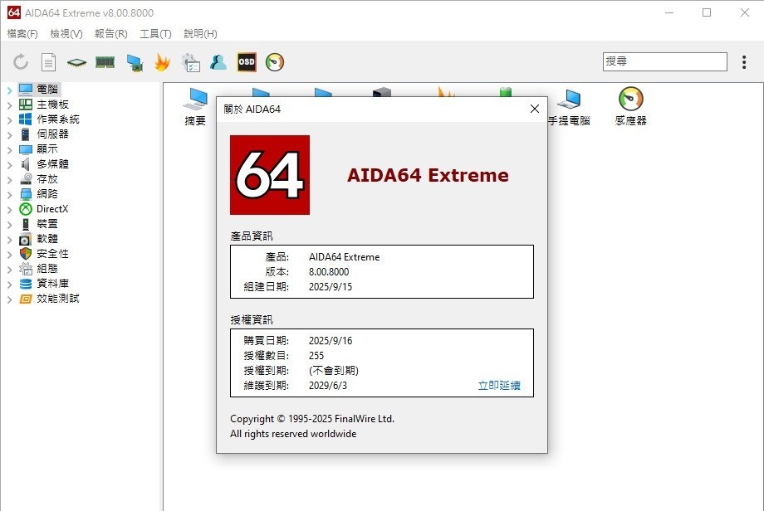Select 顯示 display tree item
The image size is (764, 511).
[x=47, y=149]
